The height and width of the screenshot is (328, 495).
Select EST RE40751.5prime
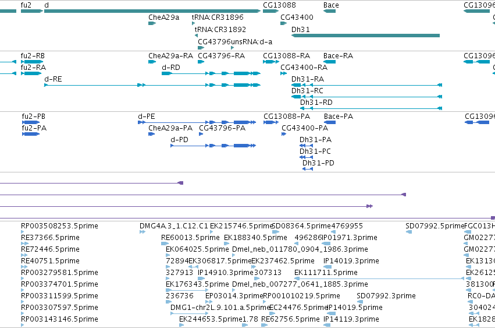point(50,261)
